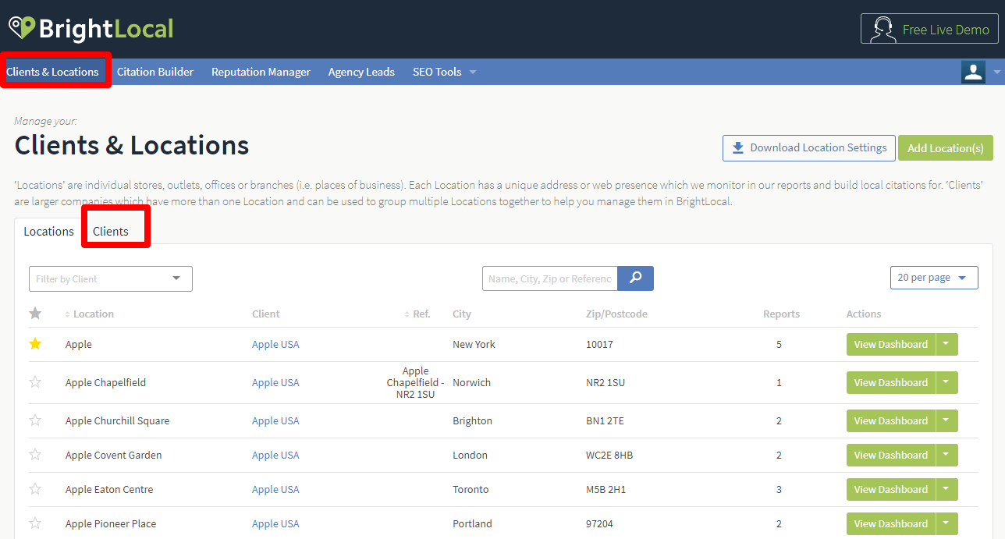
Task: Star the Apple Churchill Square location
Action: [35, 420]
